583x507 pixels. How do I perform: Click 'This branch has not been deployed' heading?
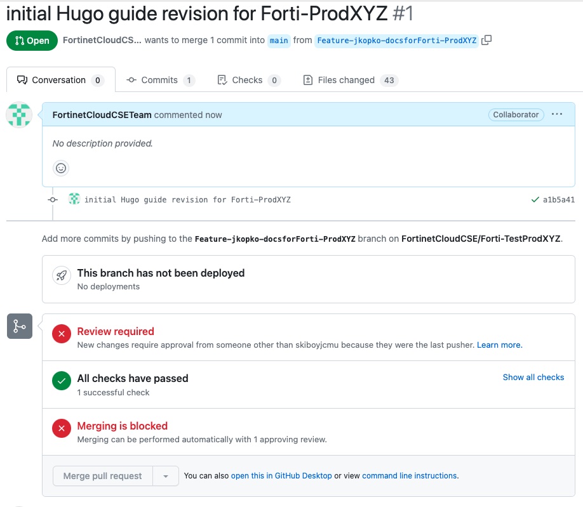(161, 273)
